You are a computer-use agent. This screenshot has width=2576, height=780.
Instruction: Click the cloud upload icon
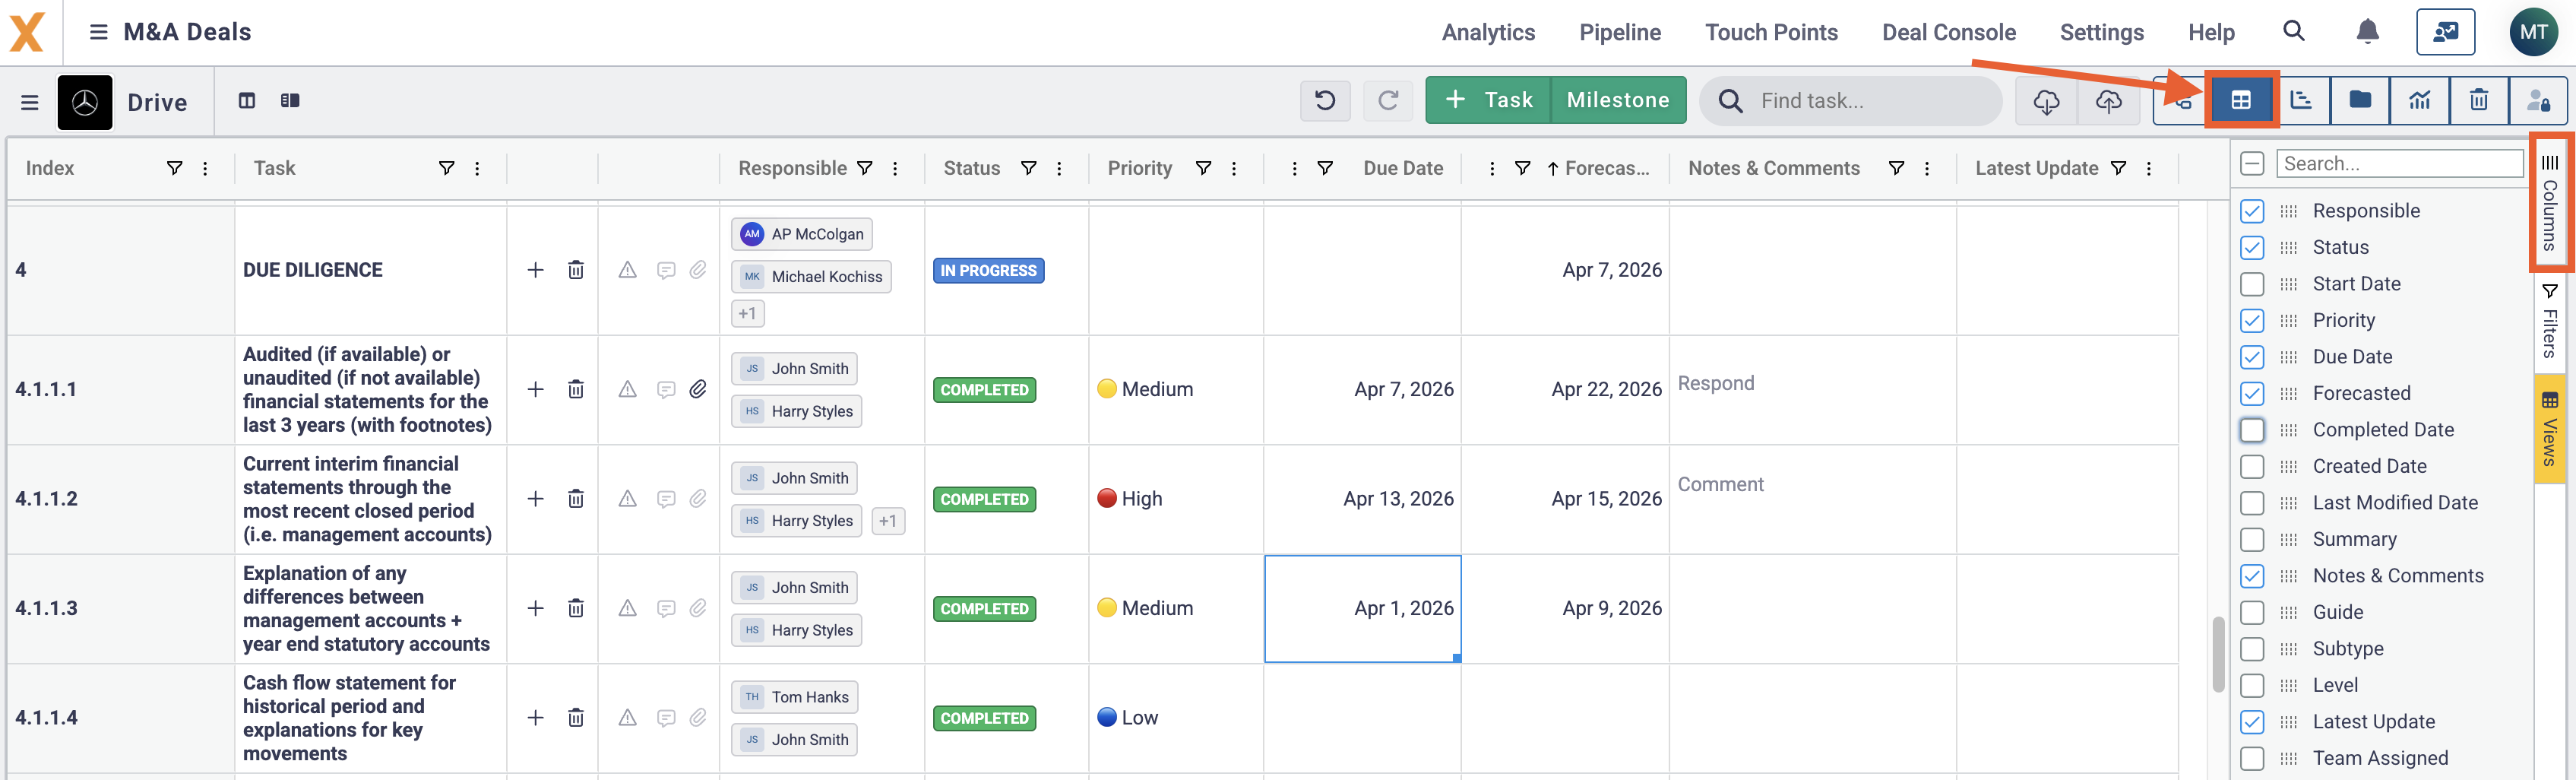click(x=2108, y=100)
